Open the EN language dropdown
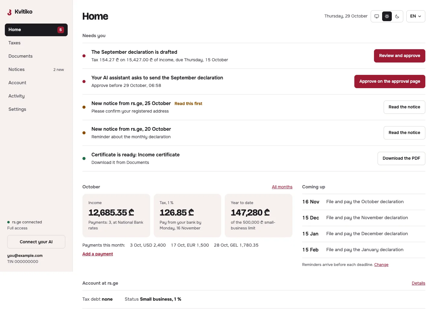The width and height of the screenshot is (435, 323). pyautogui.click(x=416, y=16)
